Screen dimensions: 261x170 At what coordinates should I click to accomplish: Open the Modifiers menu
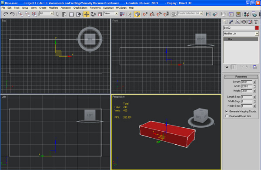click(53, 8)
